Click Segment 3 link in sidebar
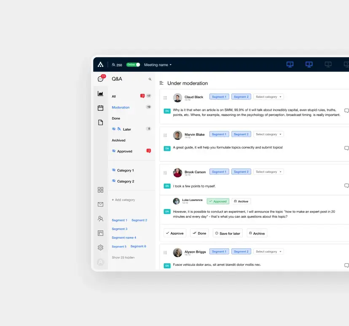This screenshot has height=326, width=349. [120, 229]
